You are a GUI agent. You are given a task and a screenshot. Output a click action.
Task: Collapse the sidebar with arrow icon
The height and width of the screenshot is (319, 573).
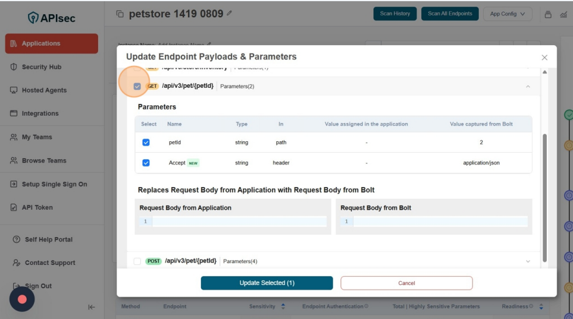[92, 307]
